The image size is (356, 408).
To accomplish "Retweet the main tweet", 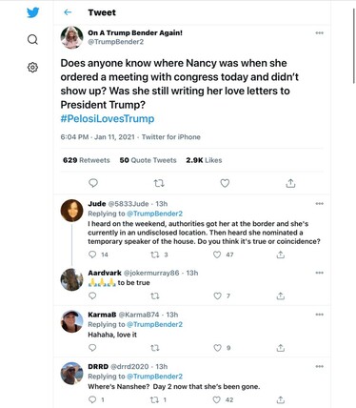I will coord(159,183).
